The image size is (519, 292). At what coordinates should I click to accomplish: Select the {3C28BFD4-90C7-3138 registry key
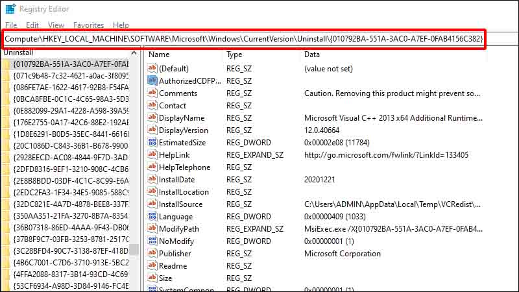click(x=71, y=251)
